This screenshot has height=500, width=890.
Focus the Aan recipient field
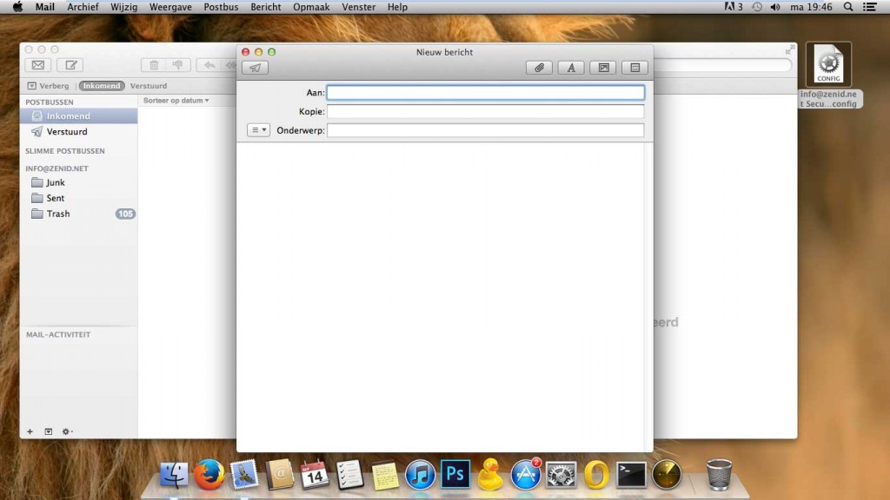pyautogui.click(x=485, y=92)
